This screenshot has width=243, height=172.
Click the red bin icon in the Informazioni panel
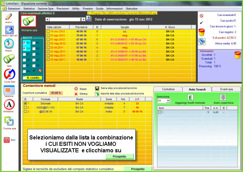(238, 55)
